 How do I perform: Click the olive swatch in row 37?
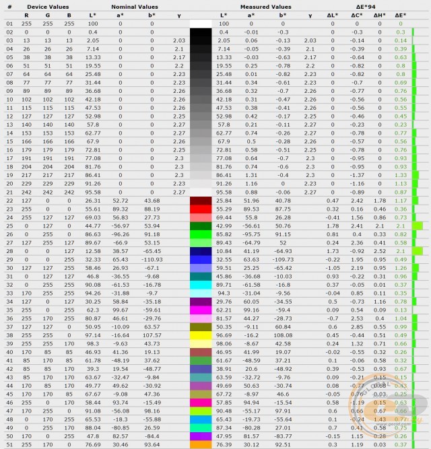pyautogui.click(x=201, y=326)
